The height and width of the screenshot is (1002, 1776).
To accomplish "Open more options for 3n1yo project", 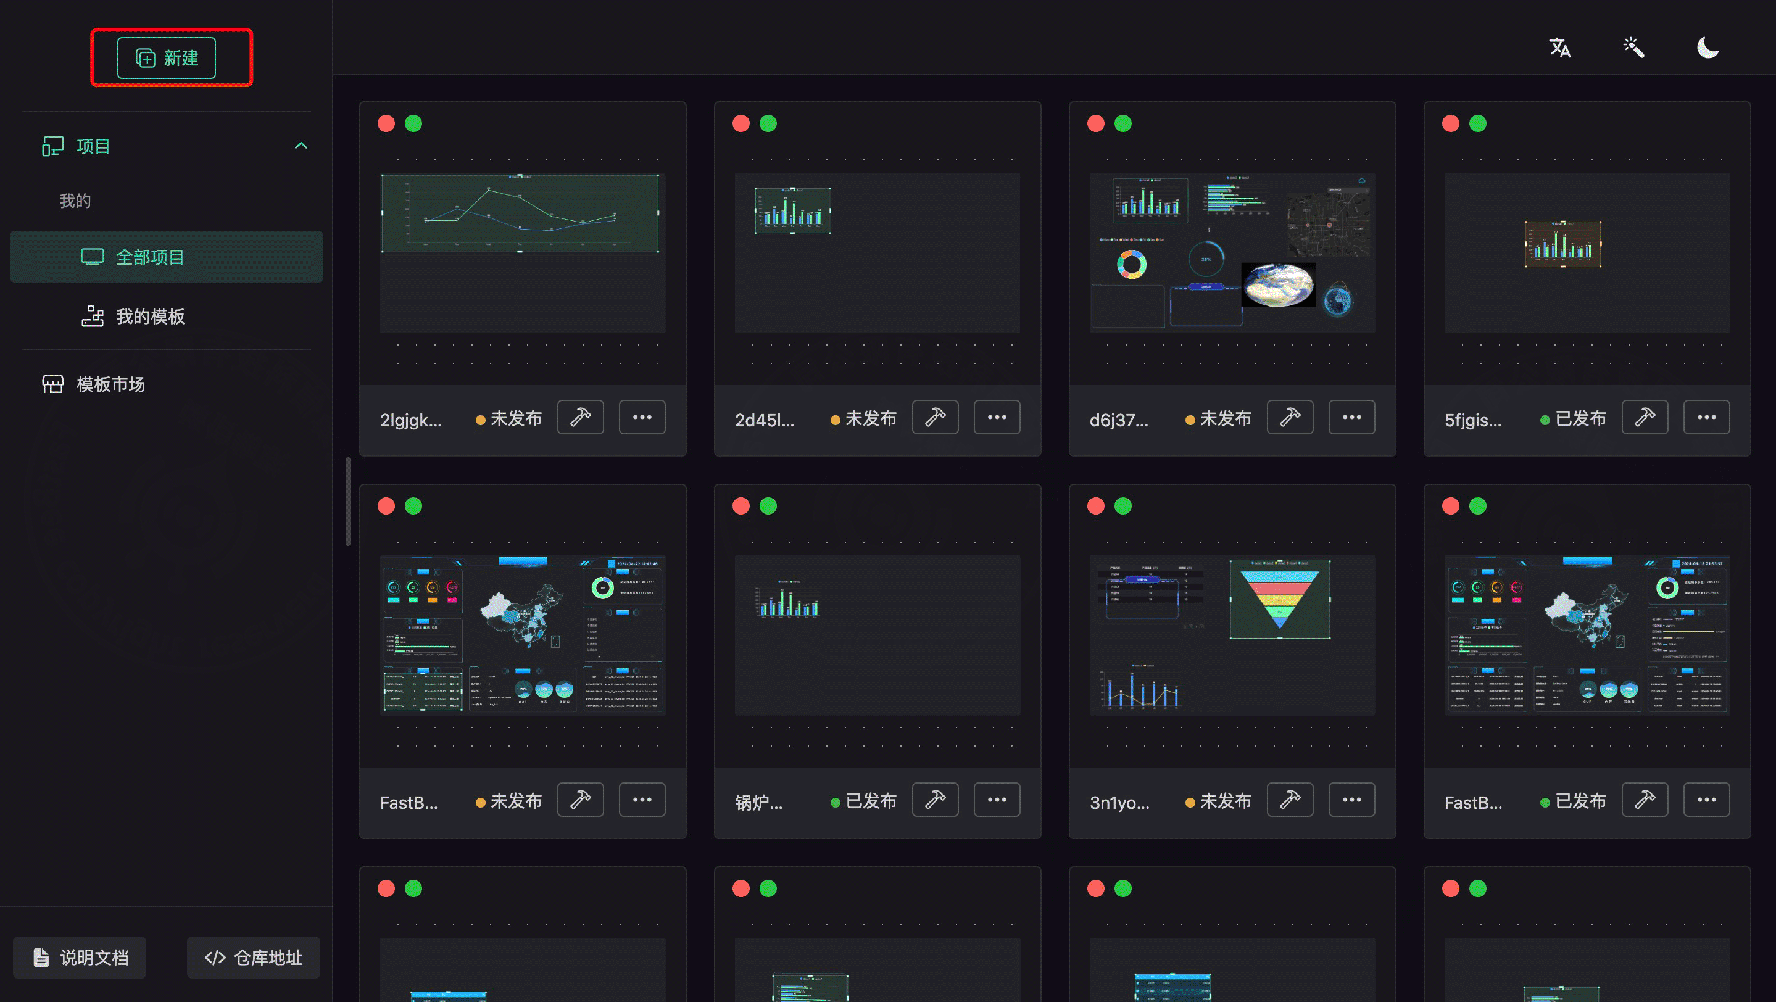I will click(x=1352, y=800).
